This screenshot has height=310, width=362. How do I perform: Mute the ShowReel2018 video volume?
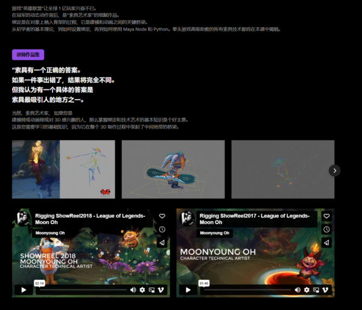(133, 290)
